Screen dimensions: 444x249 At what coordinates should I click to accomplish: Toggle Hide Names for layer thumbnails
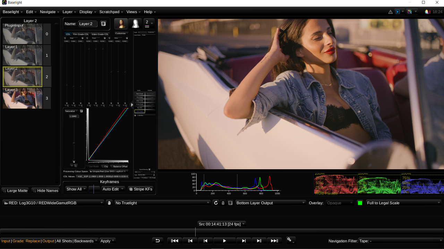point(45,191)
